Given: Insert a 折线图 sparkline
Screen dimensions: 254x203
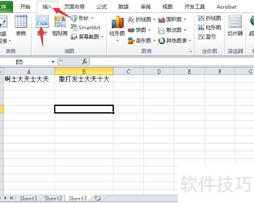Looking at the screenshot, I should pos(209,18).
